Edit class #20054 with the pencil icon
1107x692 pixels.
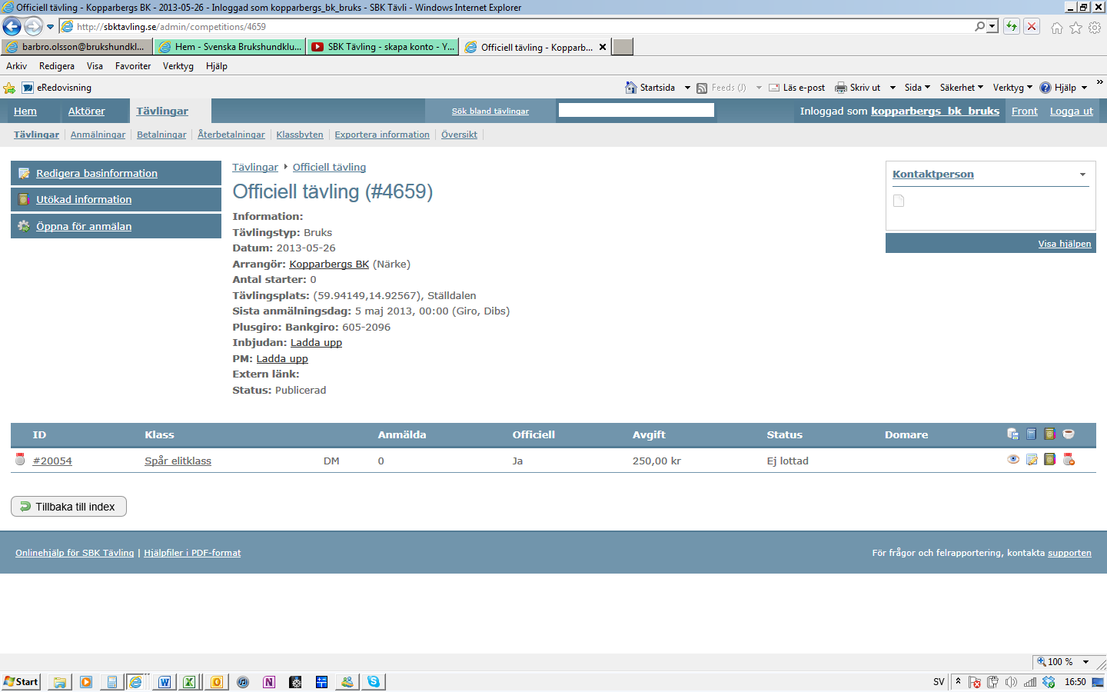tap(1032, 460)
